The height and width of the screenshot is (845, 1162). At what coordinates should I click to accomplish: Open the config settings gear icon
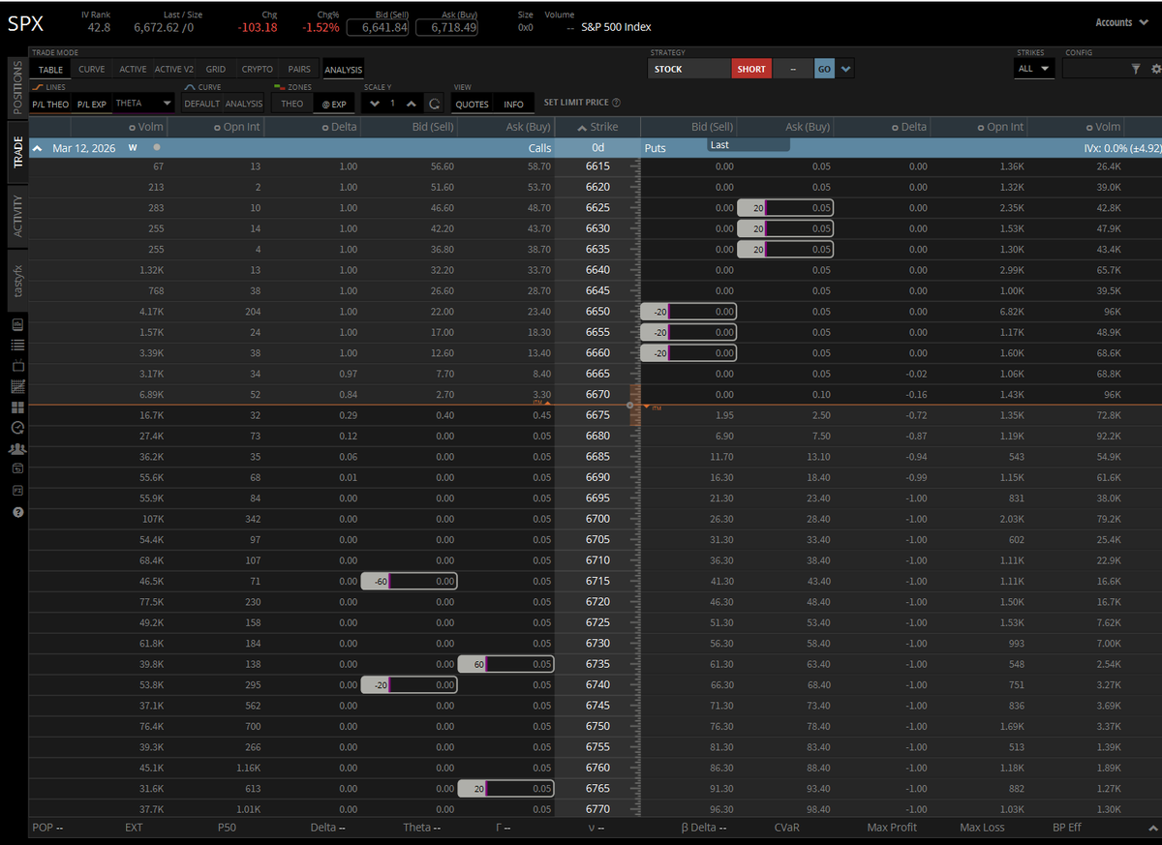[x=1154, y=69]
